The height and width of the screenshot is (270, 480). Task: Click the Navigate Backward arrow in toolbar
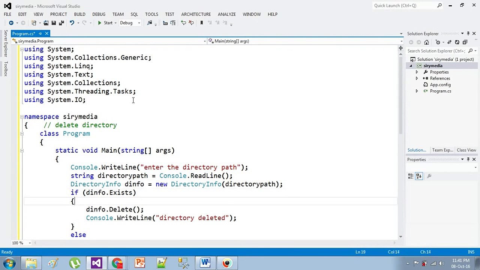point(11,23)
